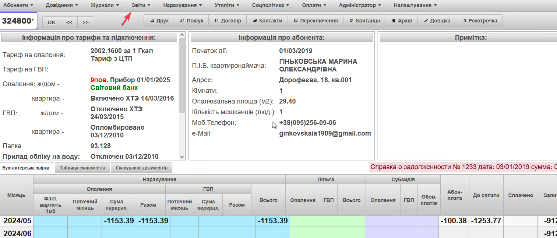Open the Архів archive button
This screenshot has width=557, height=238.
[x=402, y=21]
